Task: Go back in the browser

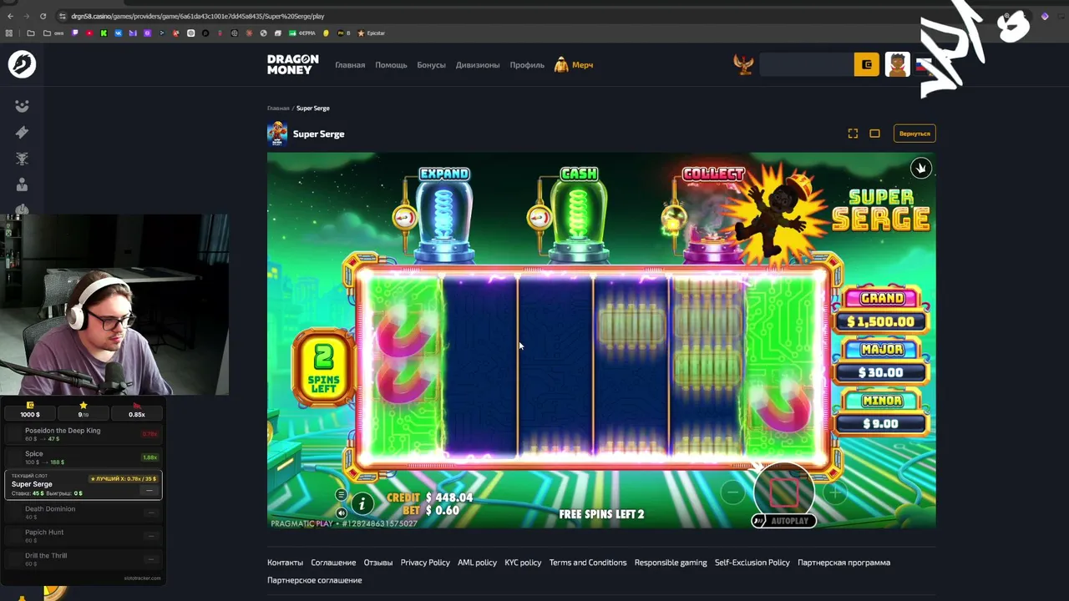Action: (x=10, y=16)
